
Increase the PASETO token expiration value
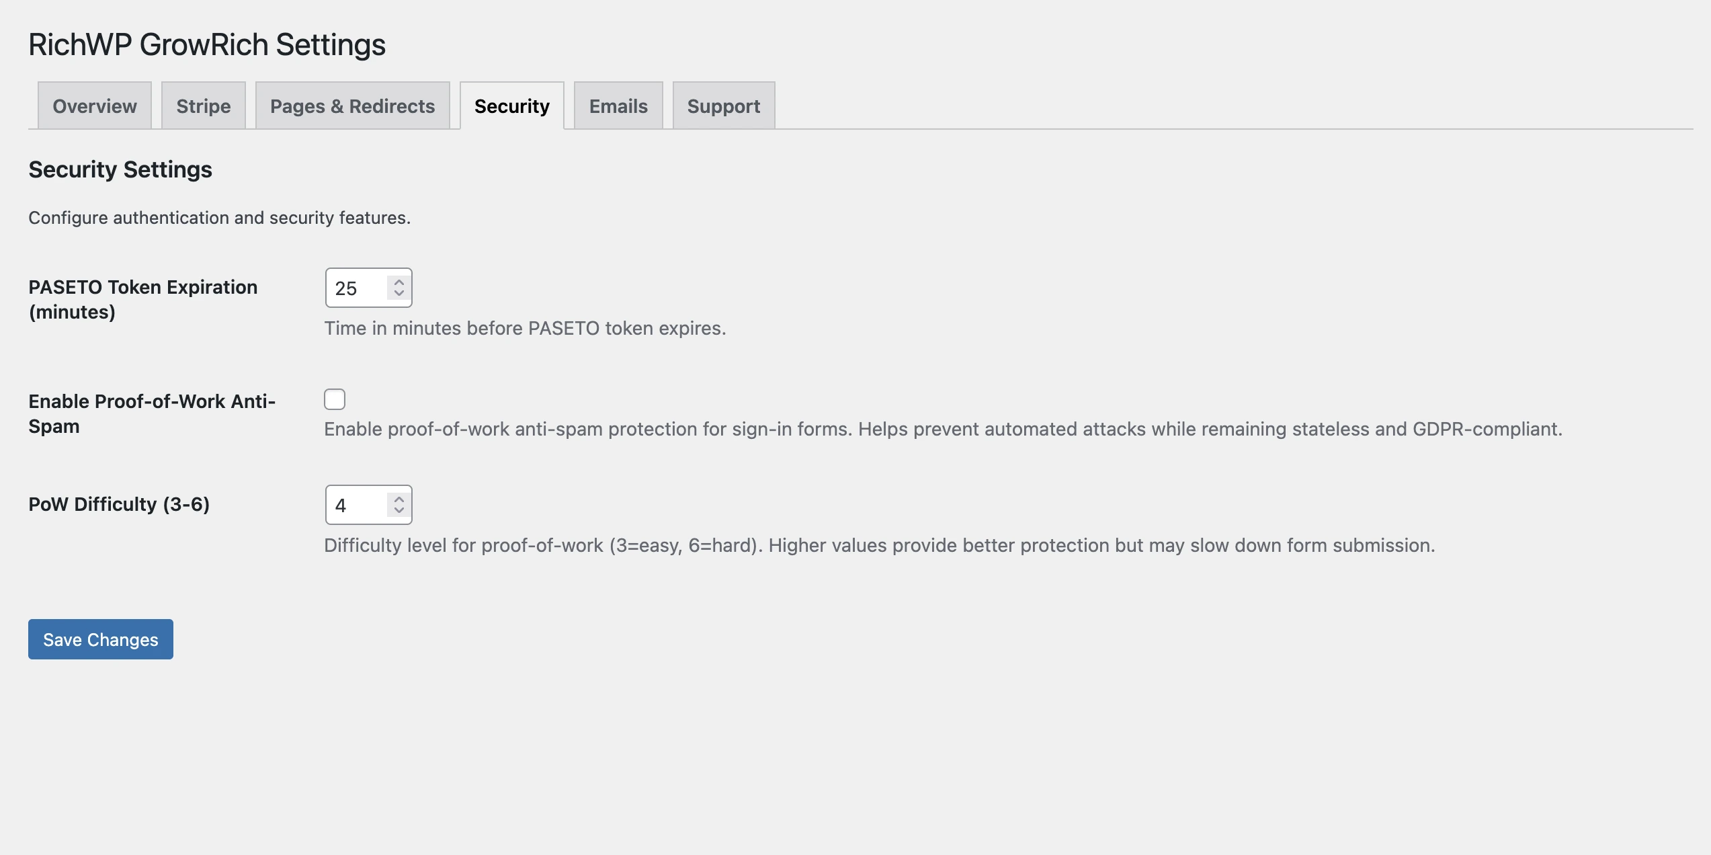[x=399, y=282]
